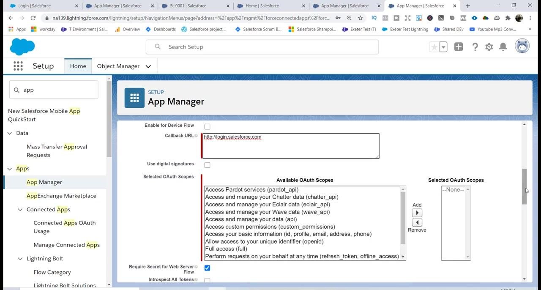
Task: Open the browser zoom magnifier icon
Action: (x=349, y=18)
